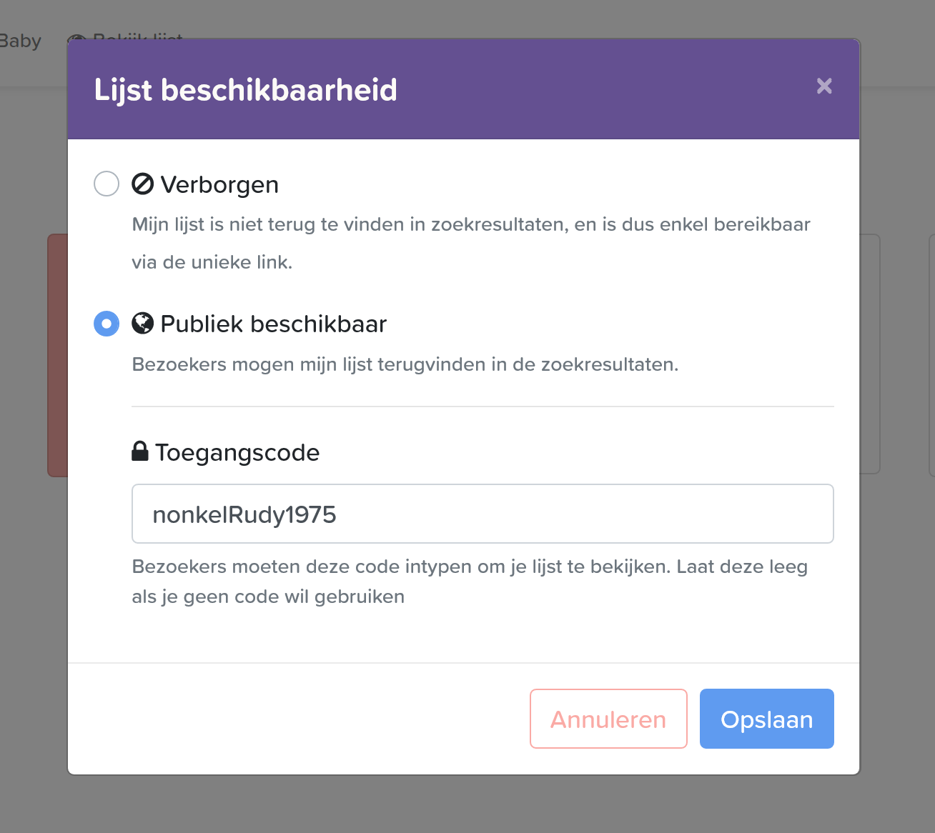This screenshot has width=935, height=833.
Task: Click the globe icon beside Publiek beschikbaar
Action: point(143,324)
